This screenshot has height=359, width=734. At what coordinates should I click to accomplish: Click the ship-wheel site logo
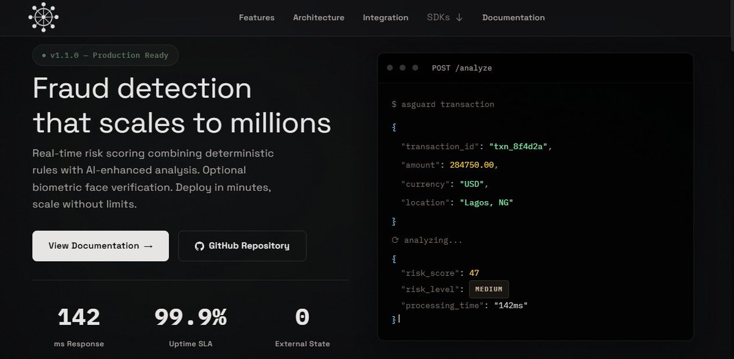pyautogui.click(x=43, y=17)
